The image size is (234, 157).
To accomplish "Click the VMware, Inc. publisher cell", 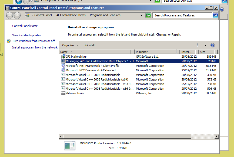I will (145, 93).
